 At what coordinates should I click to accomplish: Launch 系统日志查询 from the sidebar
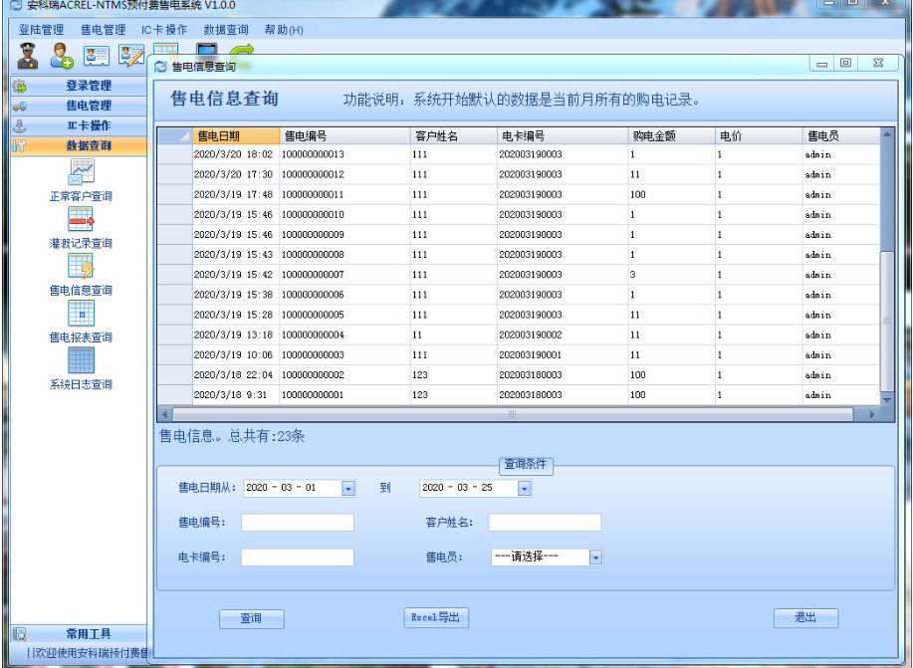tap(81, 368)
